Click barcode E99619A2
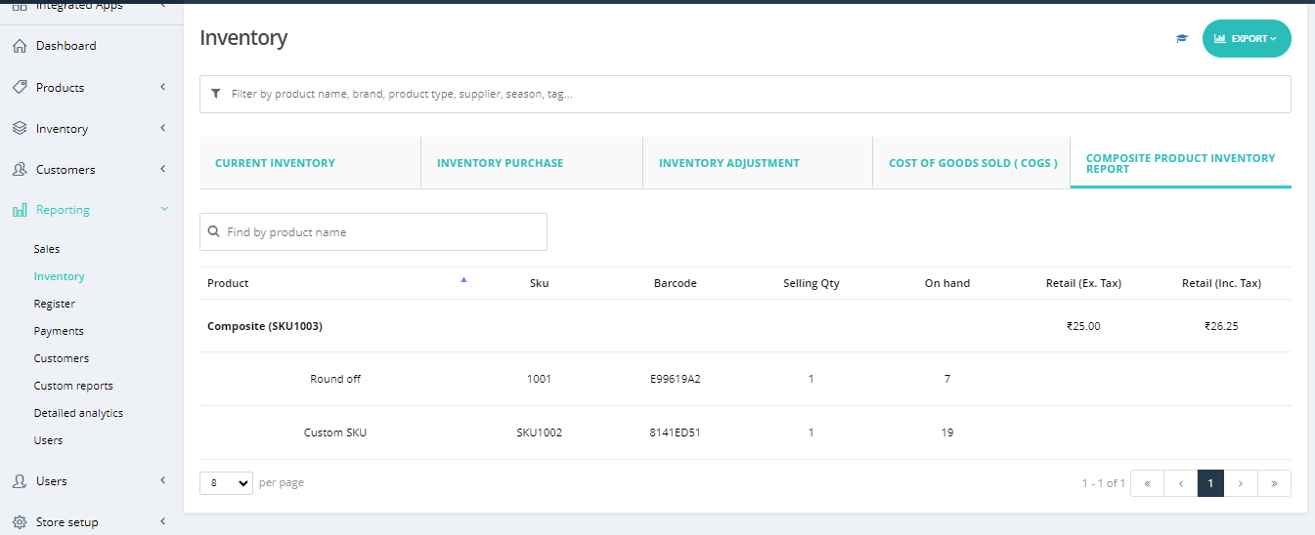This screenshot has height=535, width=1315. point(676,379)
